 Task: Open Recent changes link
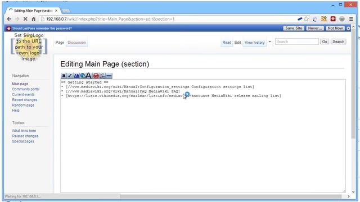click(25, 100)
